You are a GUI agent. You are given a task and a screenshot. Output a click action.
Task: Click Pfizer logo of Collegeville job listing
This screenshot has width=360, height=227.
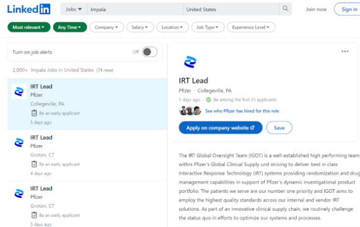[19, 91]
